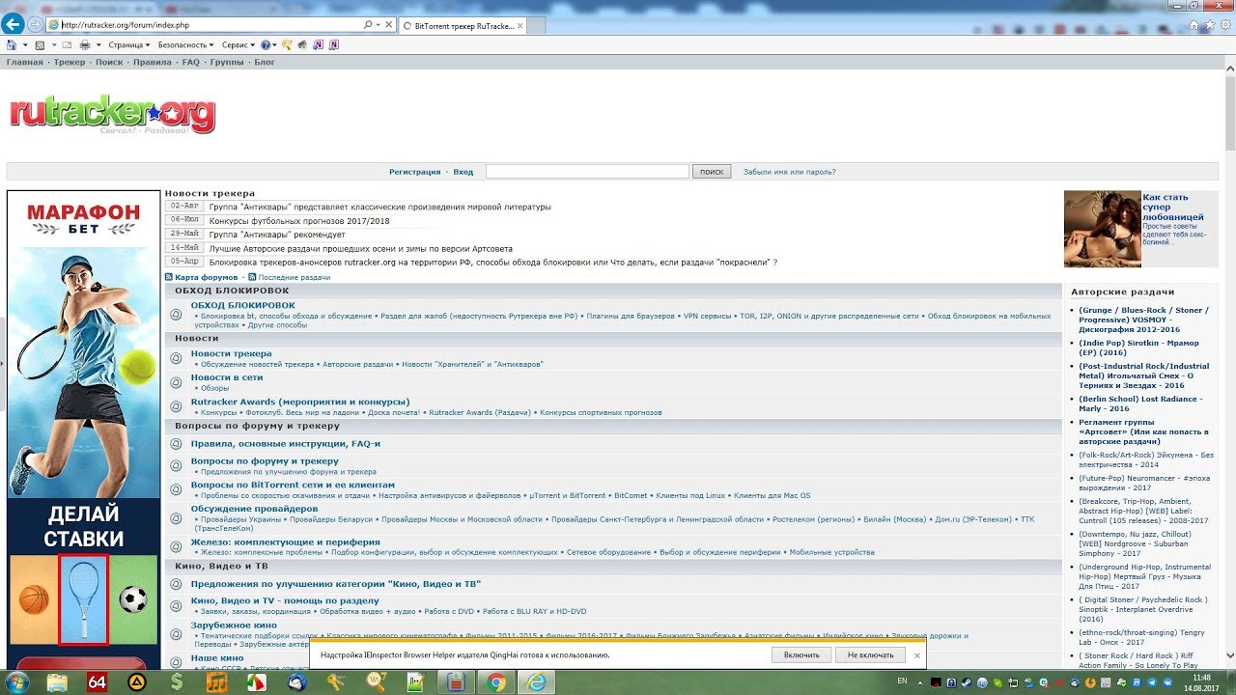1236x695 pixels.
Task: Stop loading with the address bar X
Action: [389, 25]
